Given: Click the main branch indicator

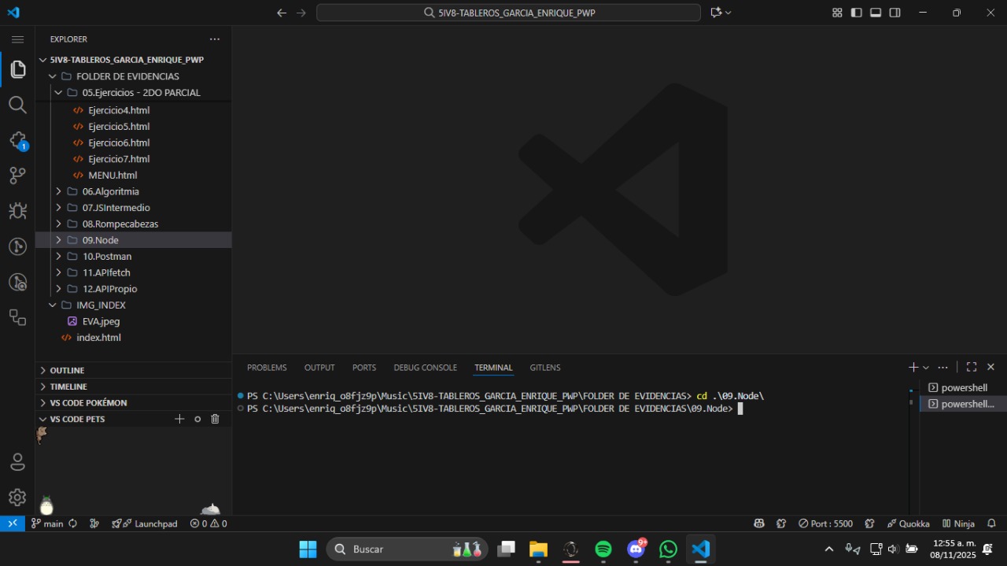Looking at the screenshot, I should [47, 523].
